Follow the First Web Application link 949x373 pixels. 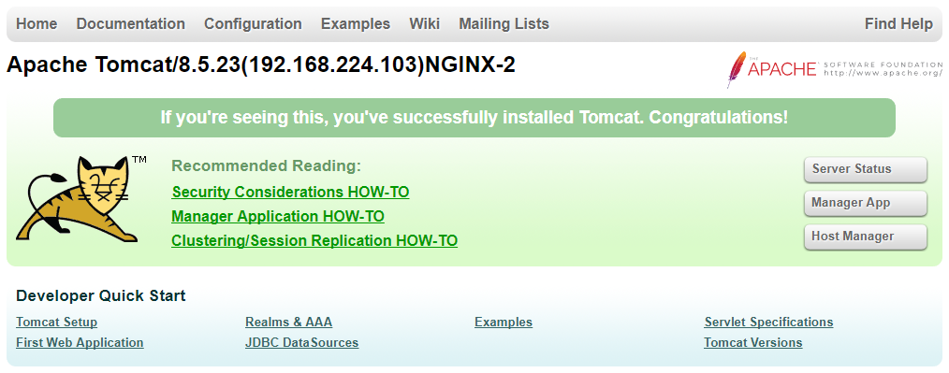click(x=80, y=343)
